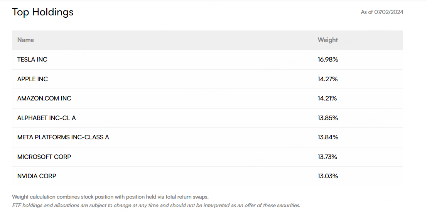Click Nvidia's 13.03% weight value
The image size is (427, 214).
pyautogui.click(x=328, y=176)
